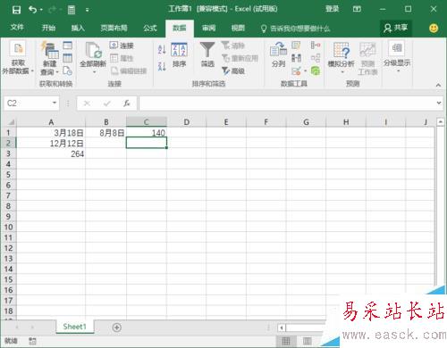Click the 告诉我你想要做什么 search box
The height and width of the screenshot is (348, 447).
[x=296, y=29]
